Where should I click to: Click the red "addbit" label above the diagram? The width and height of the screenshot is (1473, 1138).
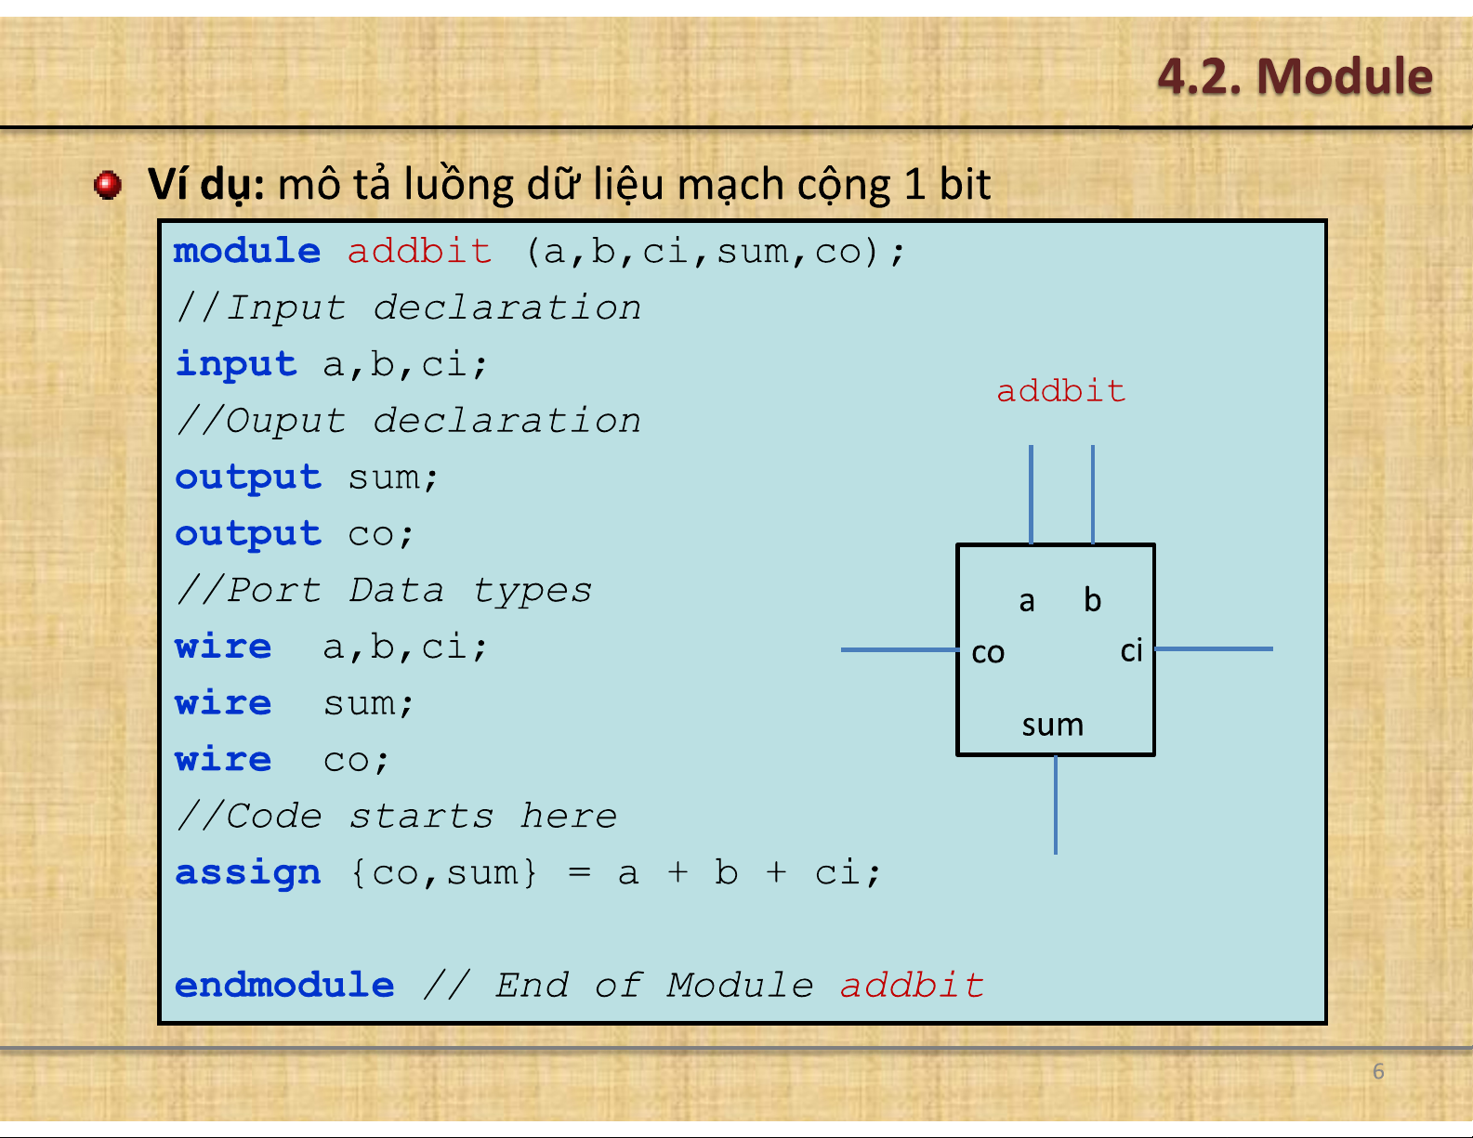click(1060, 390)
